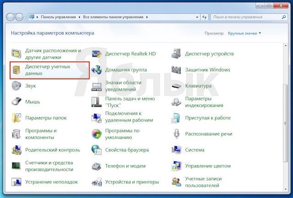The height and width of the screenshot is (198, 293).
Task: Open Управление цветом link
Action: coord(208,166)
